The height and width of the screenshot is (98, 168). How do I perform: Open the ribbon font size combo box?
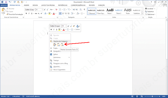pos(39,10)
